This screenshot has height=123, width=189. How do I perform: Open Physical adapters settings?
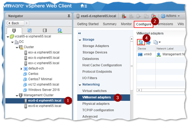click(x=96, y=104)
